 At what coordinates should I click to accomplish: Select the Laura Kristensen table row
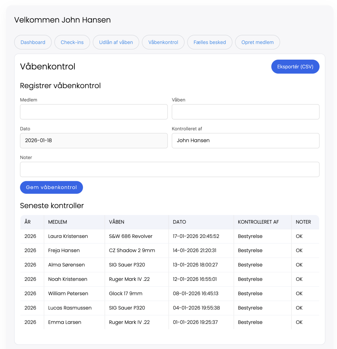169,236
